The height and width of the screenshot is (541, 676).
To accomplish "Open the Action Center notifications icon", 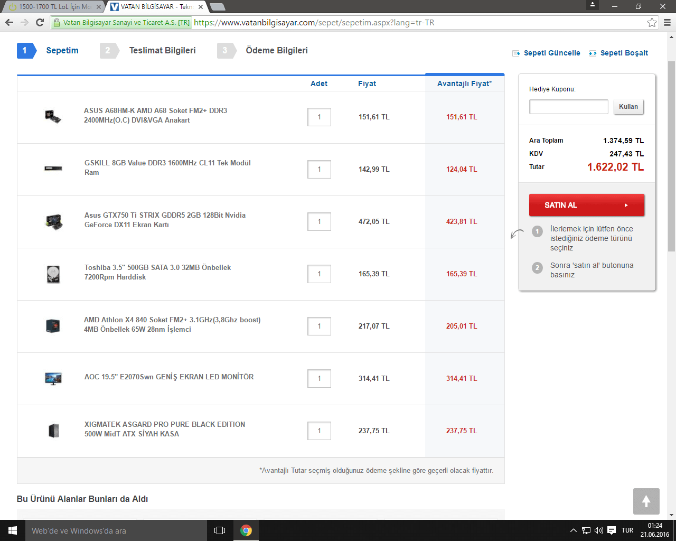I will point(612,530).
